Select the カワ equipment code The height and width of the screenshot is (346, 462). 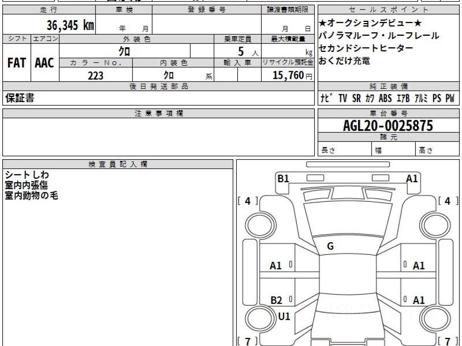click(370, 98)
